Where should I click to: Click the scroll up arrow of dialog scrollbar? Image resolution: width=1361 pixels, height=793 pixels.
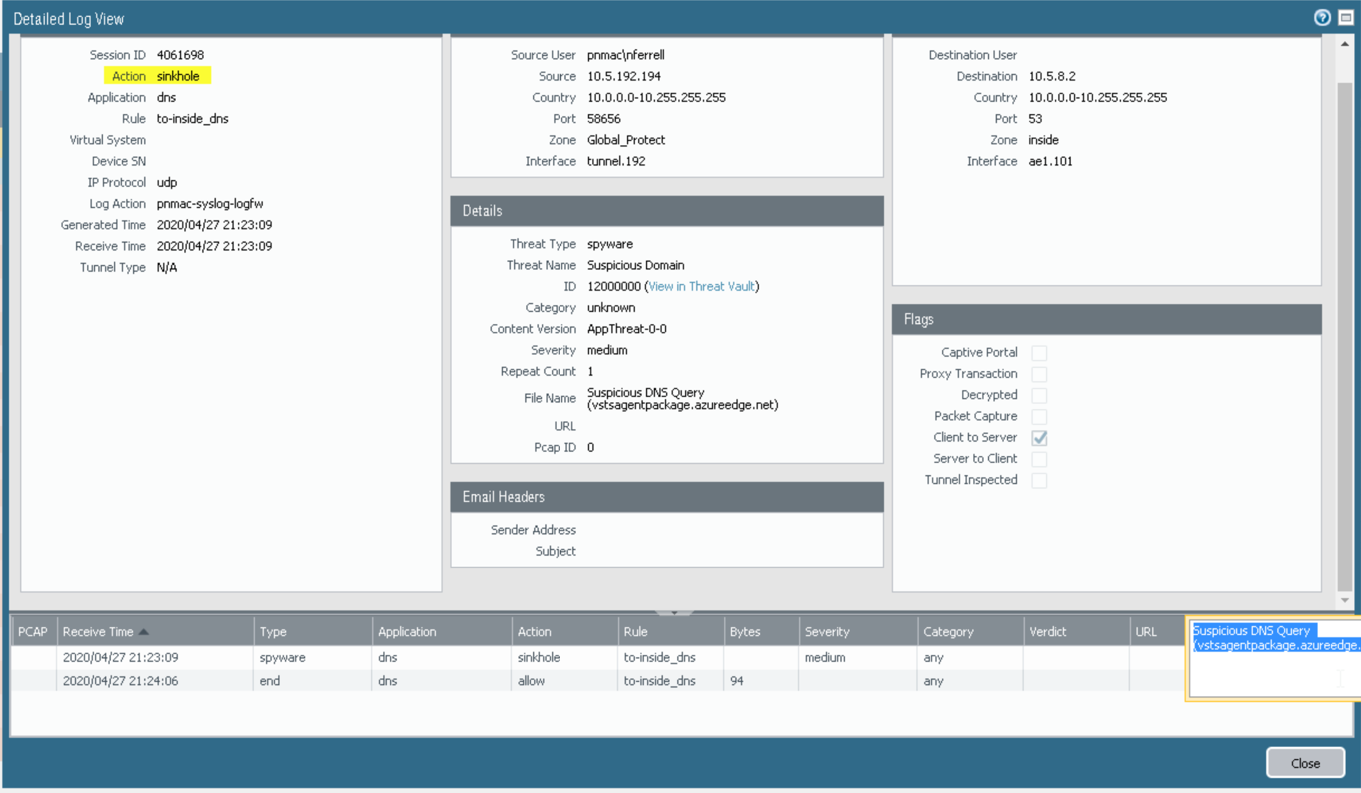pos(1344,44)
